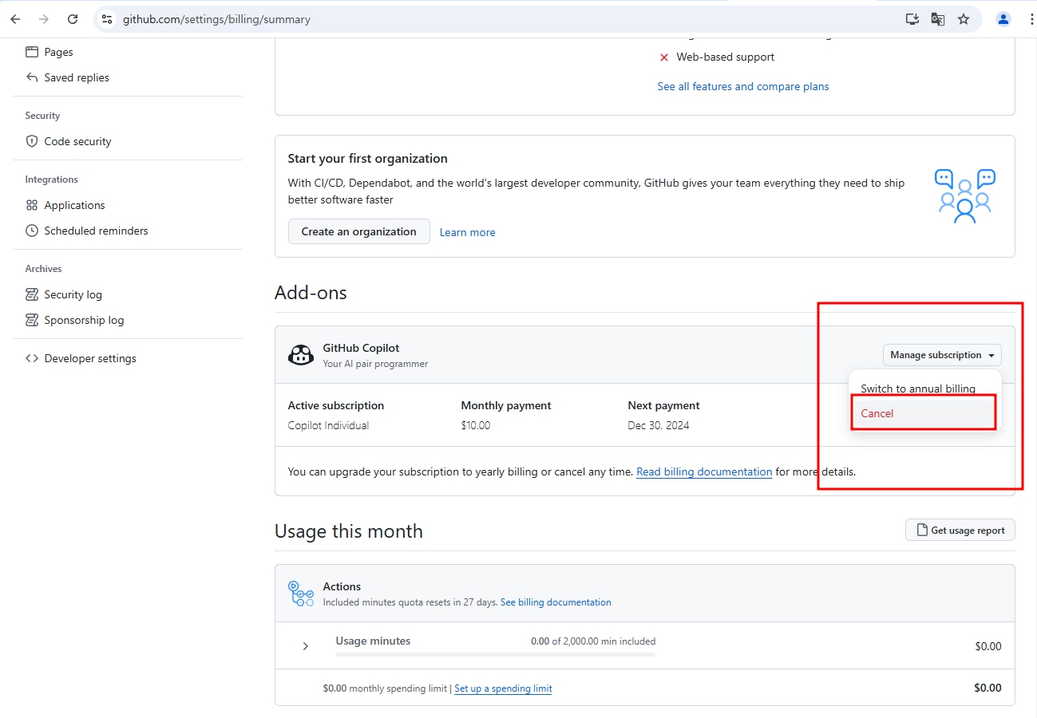
Task: Open Applications settings page
Action: 74,205
